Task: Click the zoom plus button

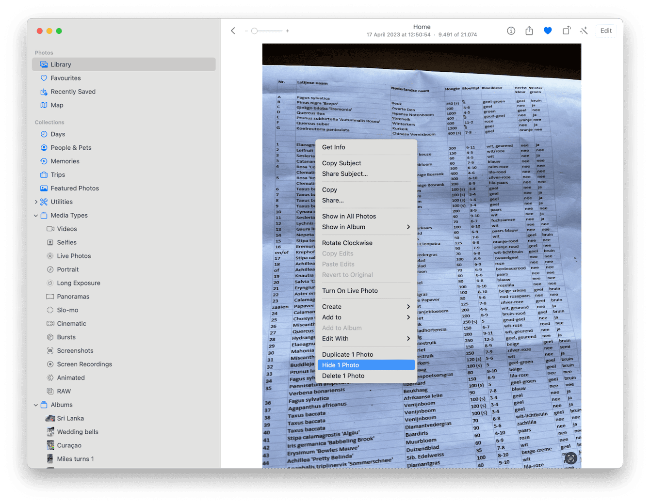Action: [287, 31]
